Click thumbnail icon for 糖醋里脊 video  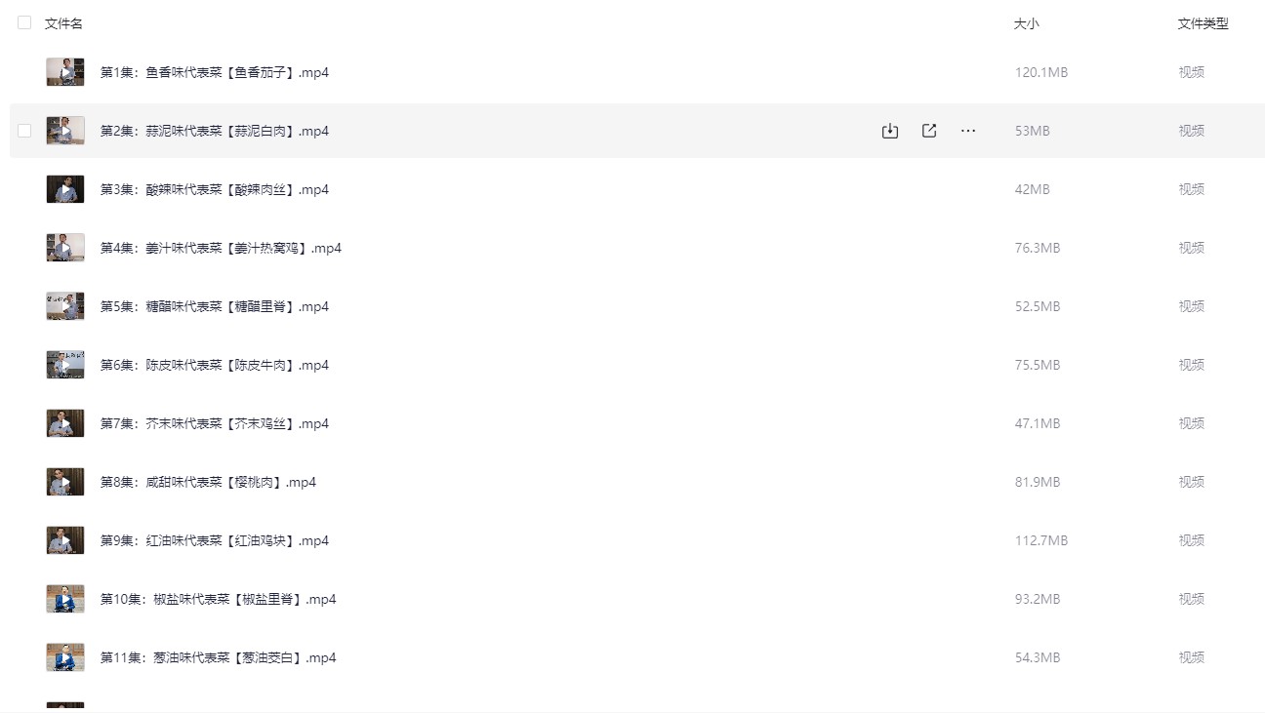click(65, 306)
